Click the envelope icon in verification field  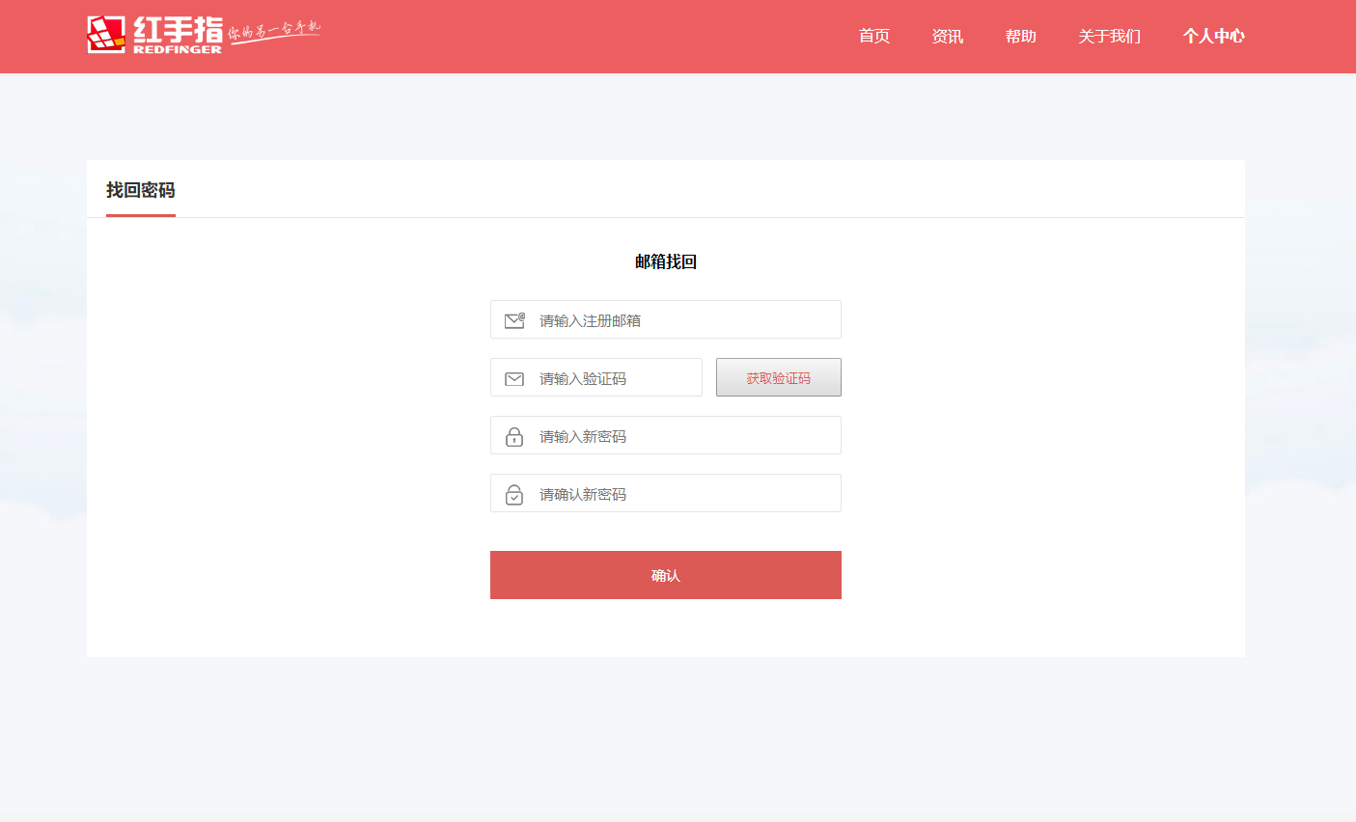pos(514,379)
